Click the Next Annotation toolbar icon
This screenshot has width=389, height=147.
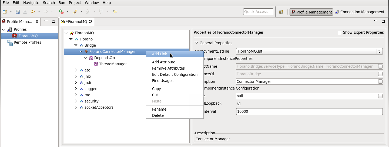(88, 12)
